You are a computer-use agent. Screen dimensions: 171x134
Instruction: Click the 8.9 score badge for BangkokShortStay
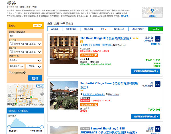click(x=158, y=129)
